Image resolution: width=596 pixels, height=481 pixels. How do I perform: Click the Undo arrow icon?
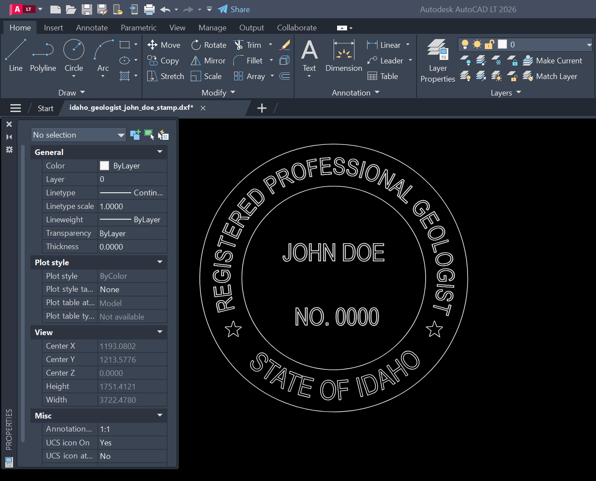coord(165,9)
